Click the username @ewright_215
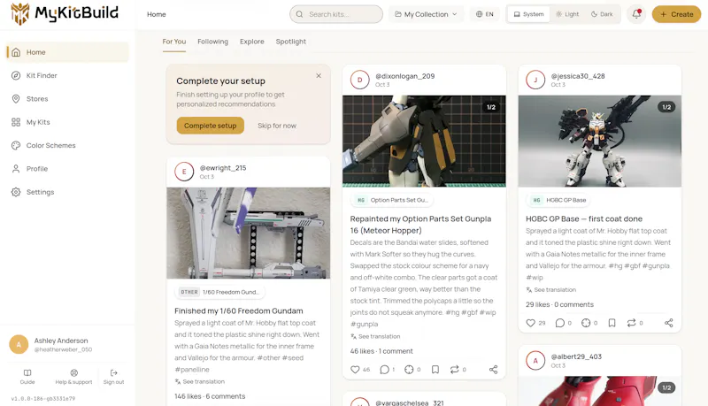This screenshot has width=708, height=406. click(223, 168)
